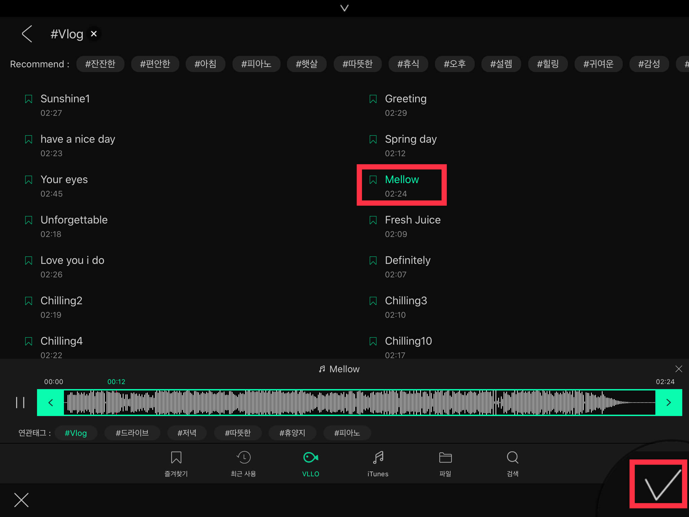
Task: Go back using the left arrow
Action: pos(27,34)
